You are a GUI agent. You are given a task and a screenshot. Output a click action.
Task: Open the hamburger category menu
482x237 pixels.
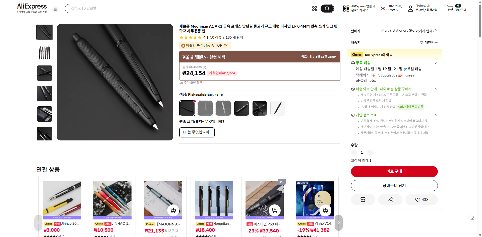point(55,9)
